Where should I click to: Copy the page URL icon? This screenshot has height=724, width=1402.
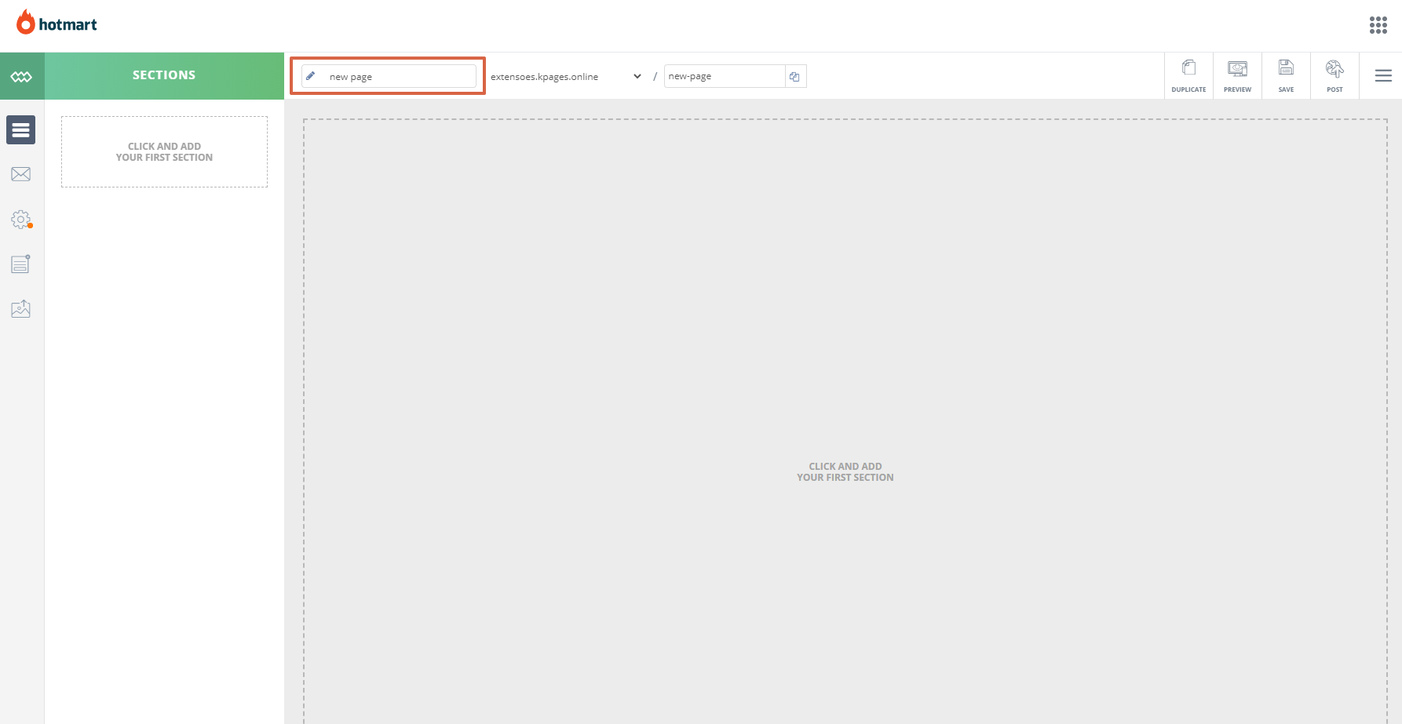click(x=795, y=76)
